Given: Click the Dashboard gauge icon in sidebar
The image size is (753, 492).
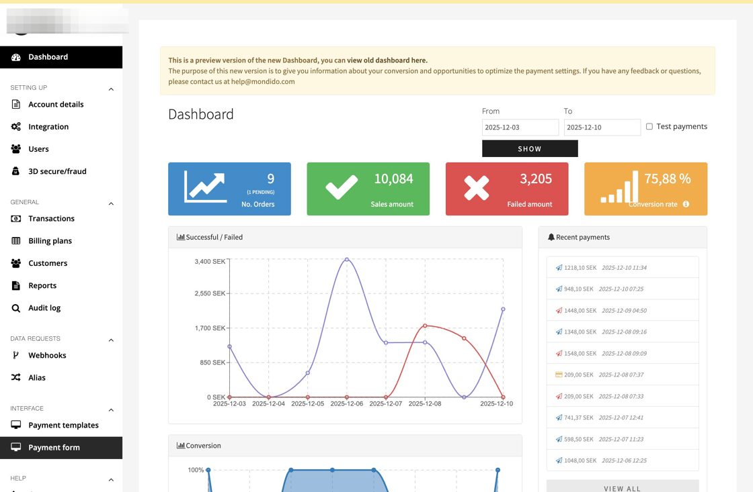Looking at the screenshot, I should (x=16, y=57).
